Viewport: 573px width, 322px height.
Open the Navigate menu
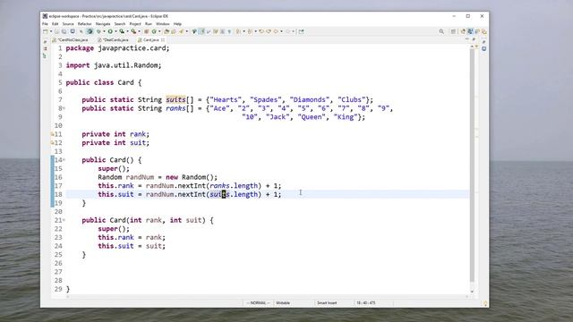click(x=103, y=24)
